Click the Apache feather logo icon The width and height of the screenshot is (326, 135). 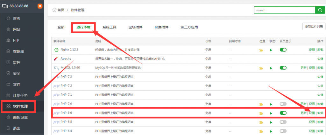[56, 59]
